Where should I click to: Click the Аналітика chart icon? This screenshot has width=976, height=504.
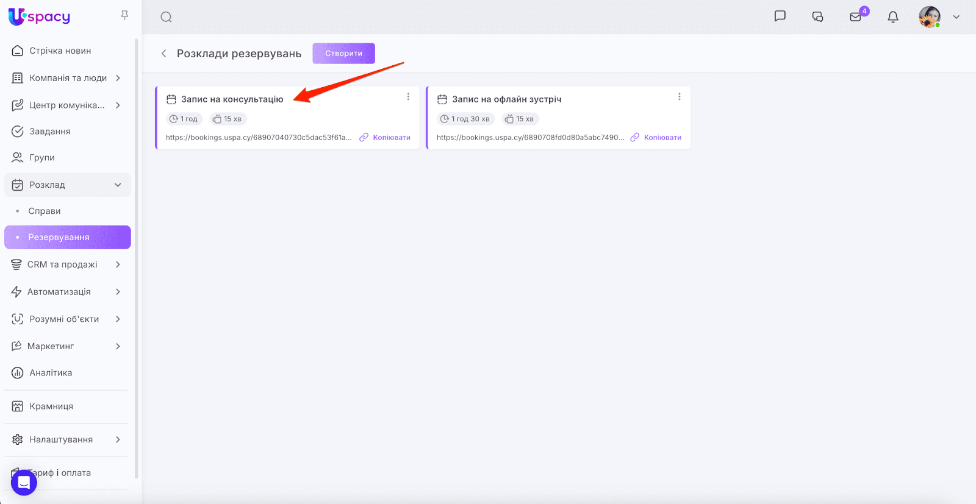(18, 373)
